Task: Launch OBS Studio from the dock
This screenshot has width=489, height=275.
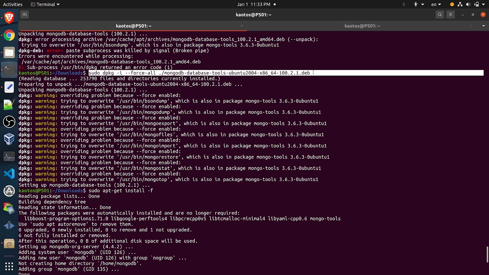Action: point(9,122)
